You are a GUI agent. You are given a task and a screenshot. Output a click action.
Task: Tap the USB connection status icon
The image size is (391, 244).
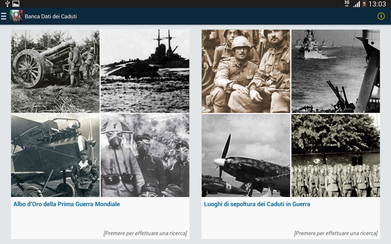(x=7, y=4)
